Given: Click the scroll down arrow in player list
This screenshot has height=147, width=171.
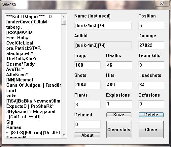Looking at the screenshot, I should (64, 135).
